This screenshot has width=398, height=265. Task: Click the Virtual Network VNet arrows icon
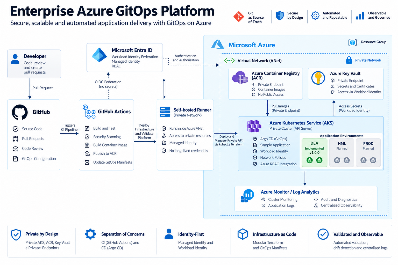(x=229, y=61)
